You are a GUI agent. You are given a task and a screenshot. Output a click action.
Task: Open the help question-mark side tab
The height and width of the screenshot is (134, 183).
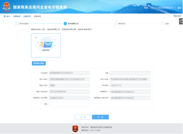181,21
